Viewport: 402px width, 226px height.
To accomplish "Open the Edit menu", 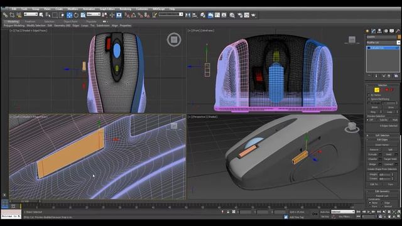I will tap(14, 9).
